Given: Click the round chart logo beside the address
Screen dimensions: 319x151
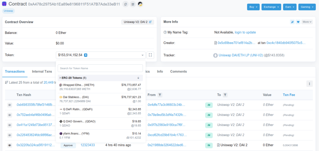Looking at the screenshot, I should [x=140, y=4].
